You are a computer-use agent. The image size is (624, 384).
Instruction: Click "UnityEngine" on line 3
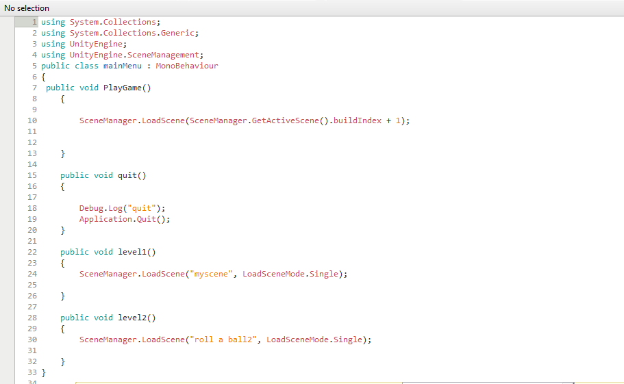[96, 44]
